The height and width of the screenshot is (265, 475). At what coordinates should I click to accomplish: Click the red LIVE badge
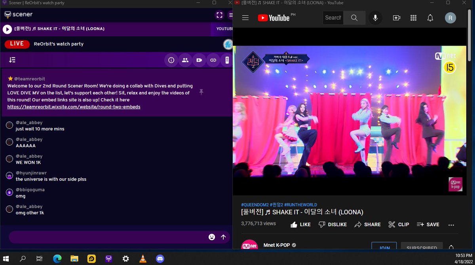(17, 44)
